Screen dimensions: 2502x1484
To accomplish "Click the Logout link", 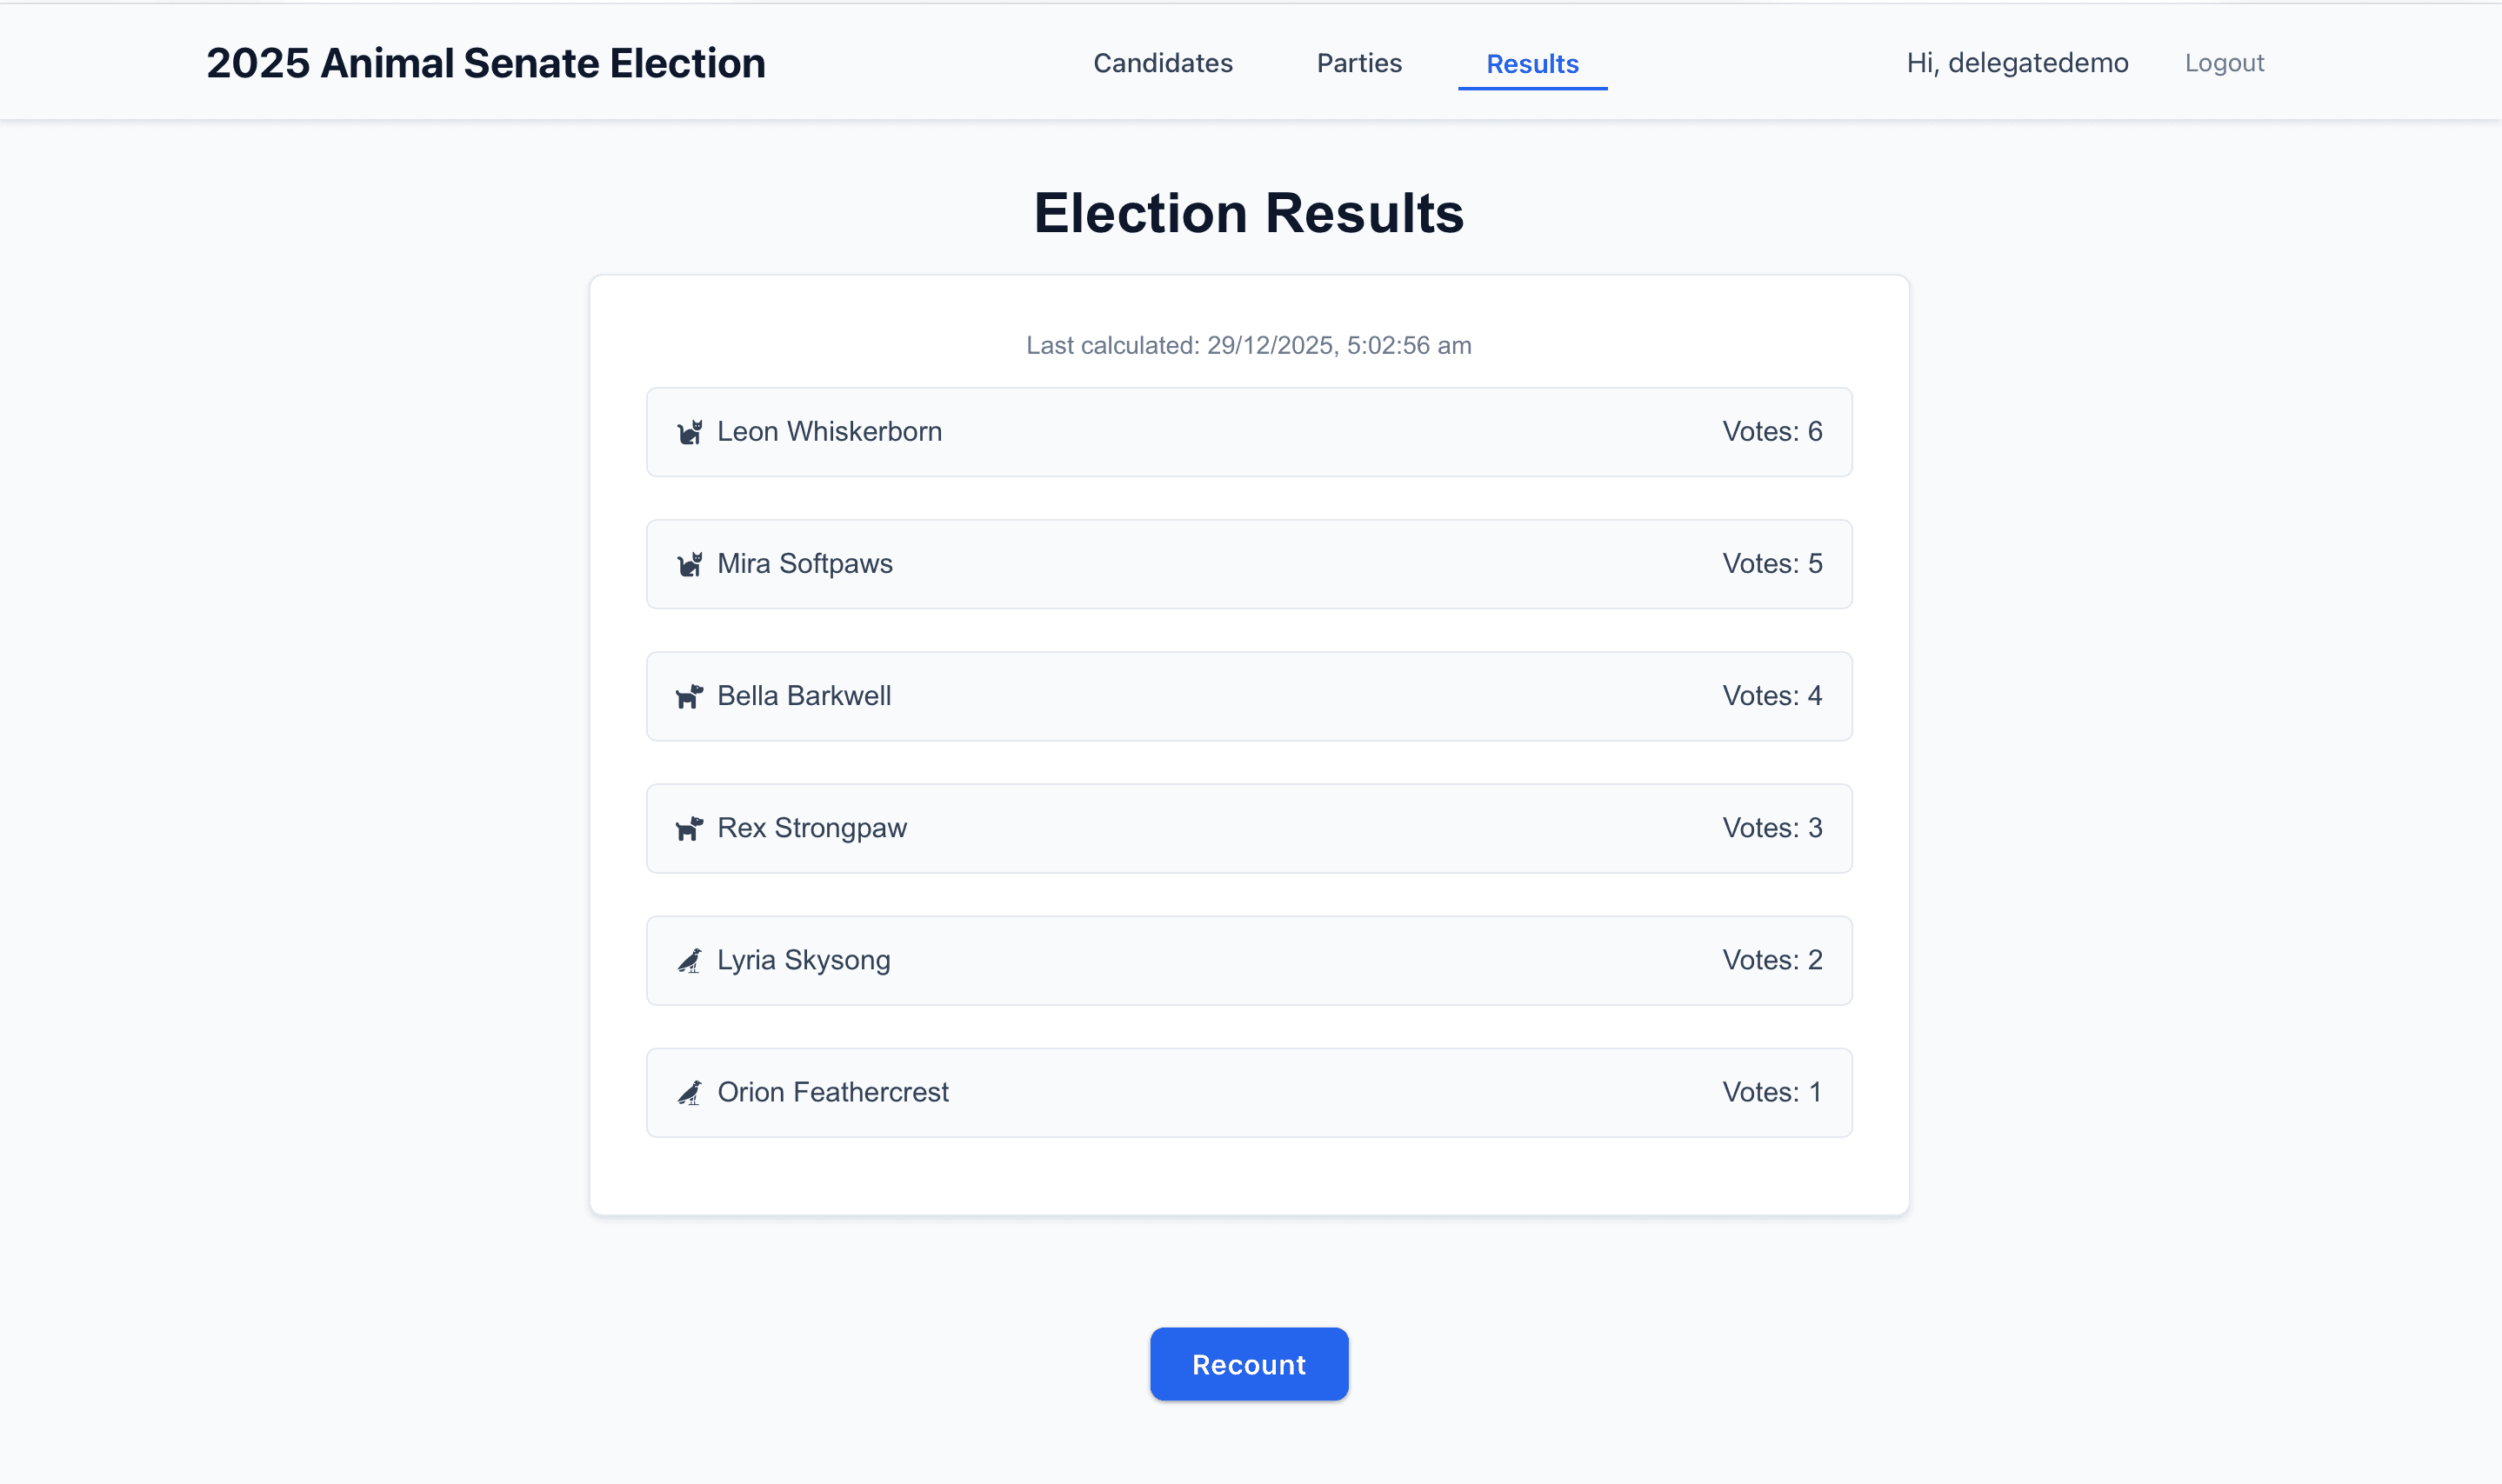I will [2224, 62].
